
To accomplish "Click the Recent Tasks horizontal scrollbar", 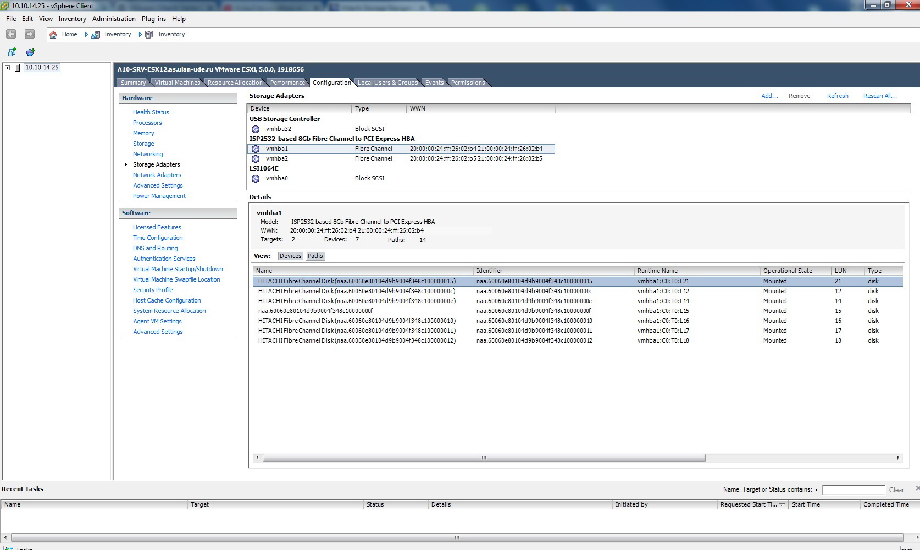I will point(457,538).
